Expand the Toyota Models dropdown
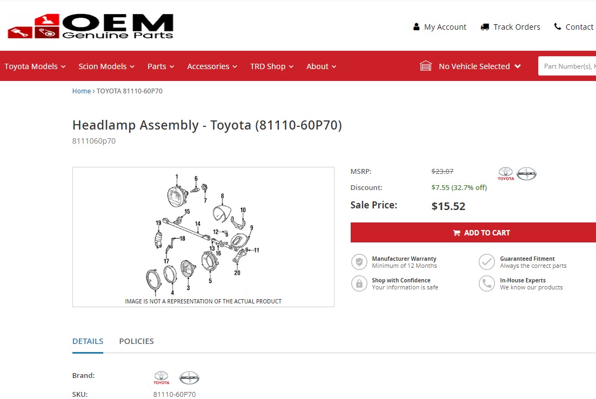 pos(35,66)
